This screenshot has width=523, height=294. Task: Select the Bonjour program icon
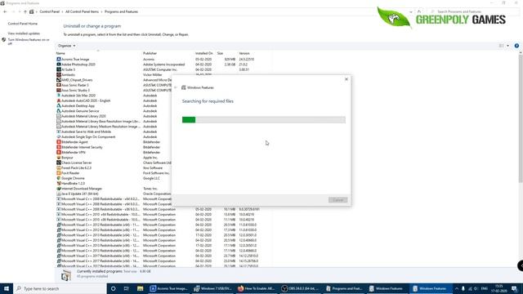[59, 158]
